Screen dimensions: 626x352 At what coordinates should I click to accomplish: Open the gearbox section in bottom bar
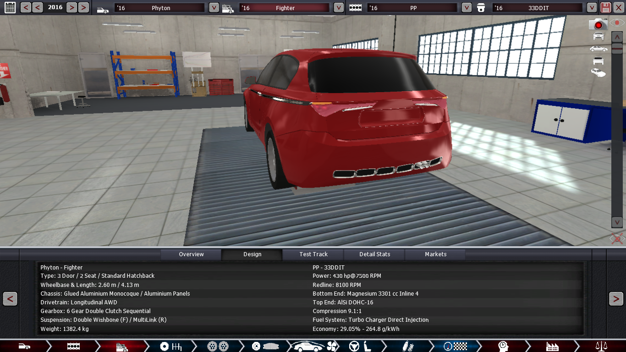click(x=170, y=346)
